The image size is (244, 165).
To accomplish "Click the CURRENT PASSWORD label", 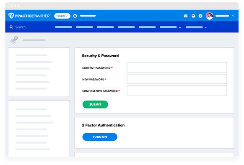I will [x=96, y=68].
